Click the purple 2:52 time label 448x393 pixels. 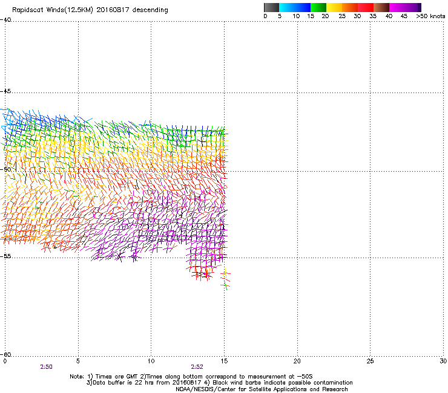click(x=197, y=367)
